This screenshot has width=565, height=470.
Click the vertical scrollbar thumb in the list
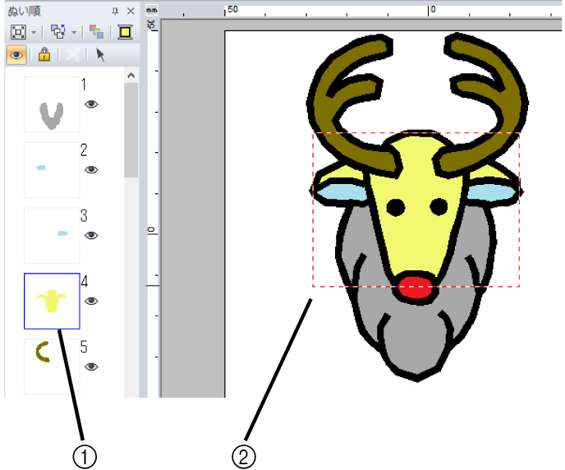coord(131,130)
